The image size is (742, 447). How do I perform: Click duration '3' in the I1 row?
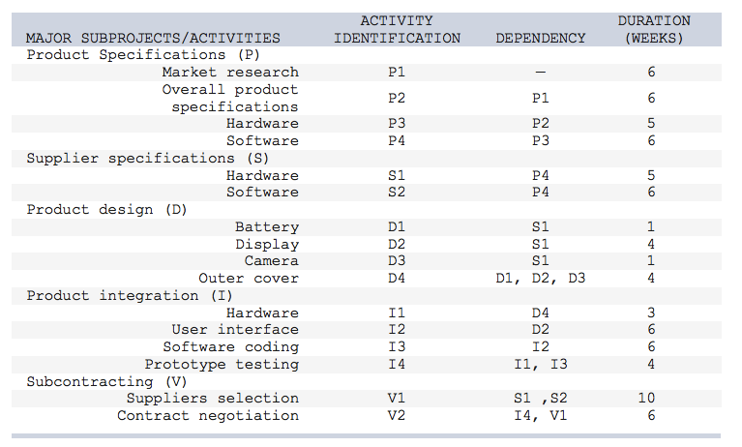tap(652, 313)
